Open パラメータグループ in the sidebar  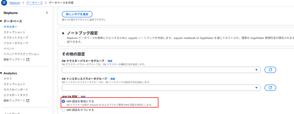[16, 43]
